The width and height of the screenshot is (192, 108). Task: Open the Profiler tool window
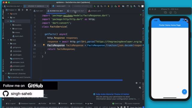coord(42,103)
